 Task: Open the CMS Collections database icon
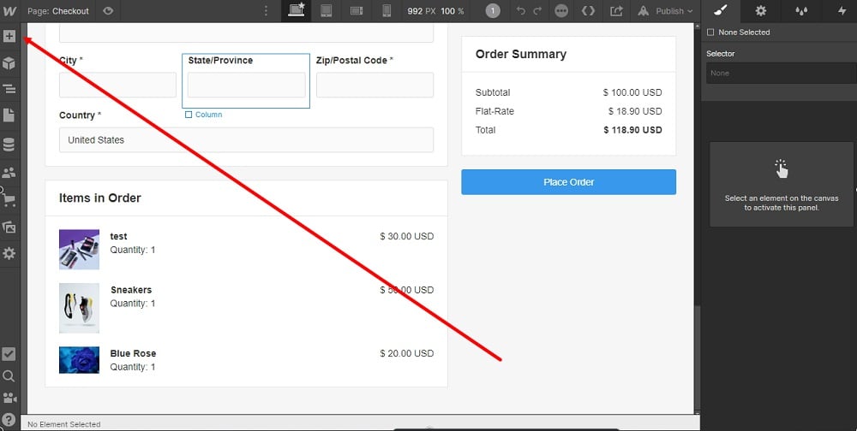click(x=9, y=145)
